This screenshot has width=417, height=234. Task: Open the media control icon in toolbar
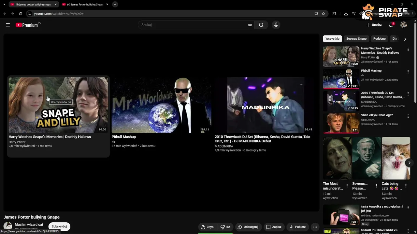[x=354, y=14]
